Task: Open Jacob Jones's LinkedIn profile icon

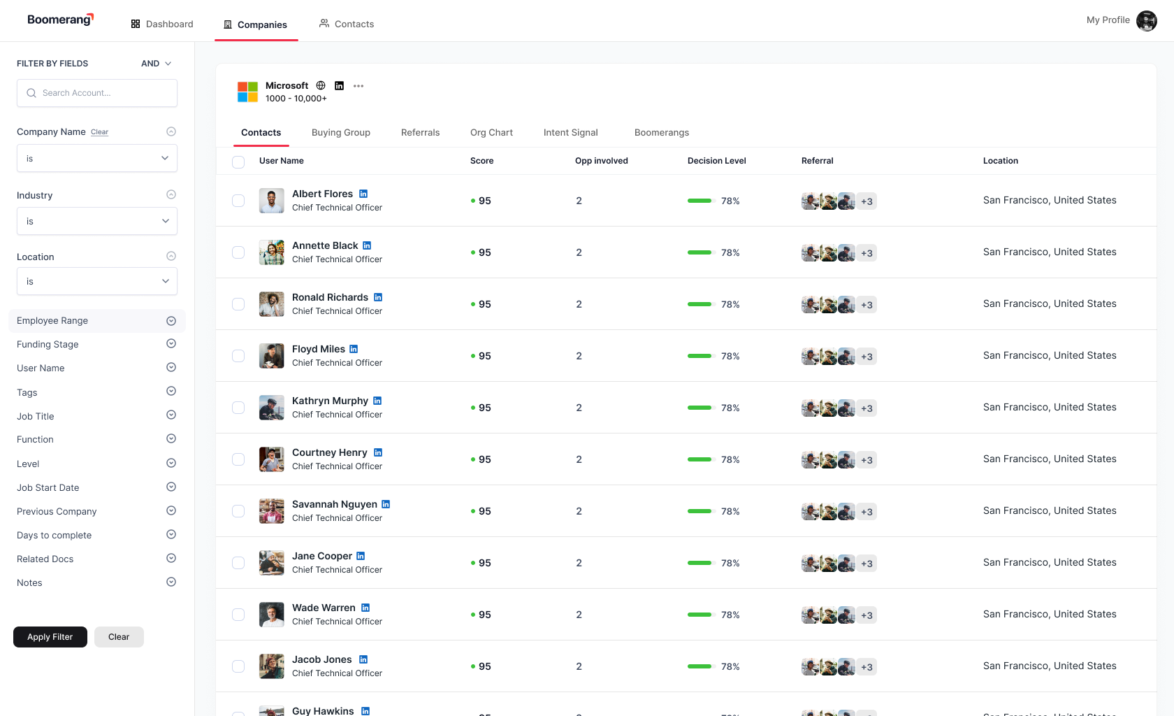Action: click(x=363, y=659)
